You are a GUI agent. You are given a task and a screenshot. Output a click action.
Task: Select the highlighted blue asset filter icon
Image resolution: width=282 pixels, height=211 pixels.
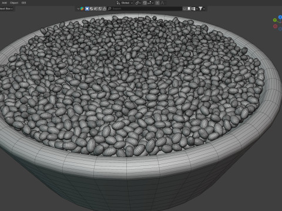[x=87, y=9]
